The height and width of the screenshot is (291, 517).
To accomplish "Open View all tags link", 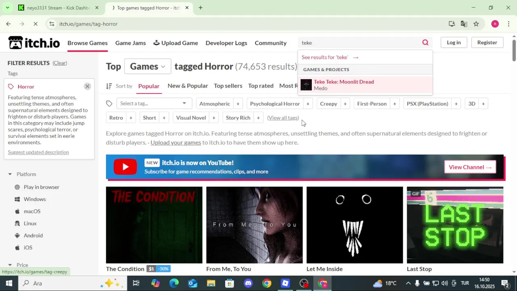I will pos(283,118).
